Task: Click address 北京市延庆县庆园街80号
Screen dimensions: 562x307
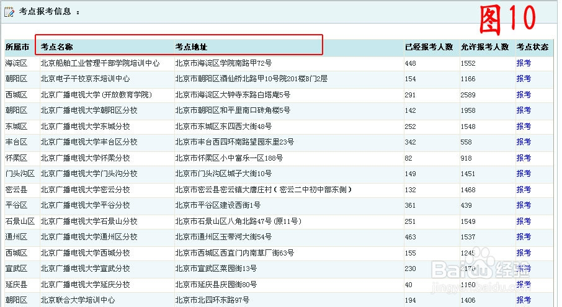Action: tap(216, 285)
